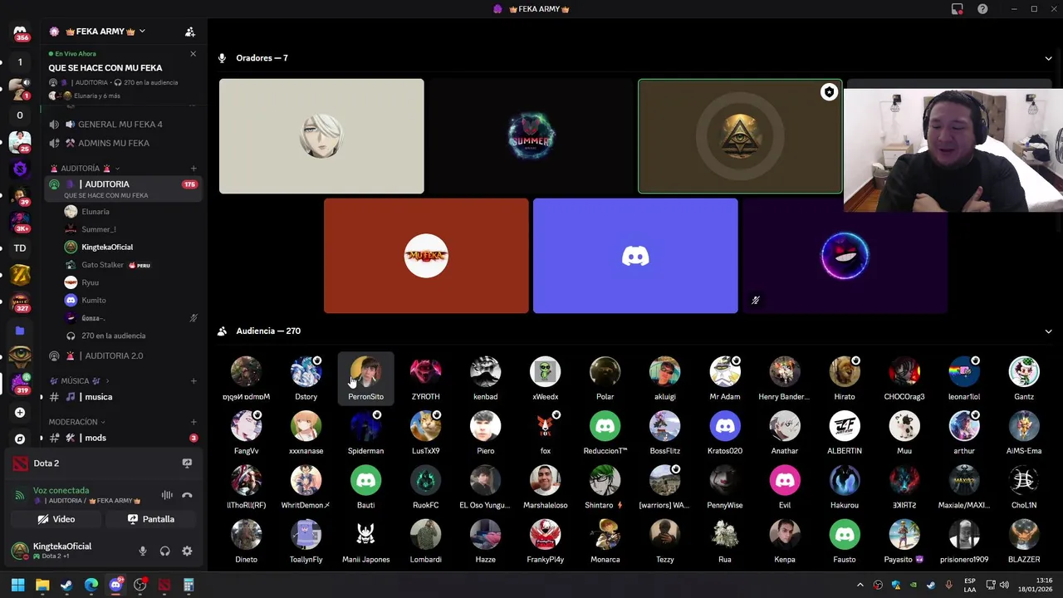Share screen with Pantalla button
1063x598 pixels.
pyautogui.click(x=150, y=519)
